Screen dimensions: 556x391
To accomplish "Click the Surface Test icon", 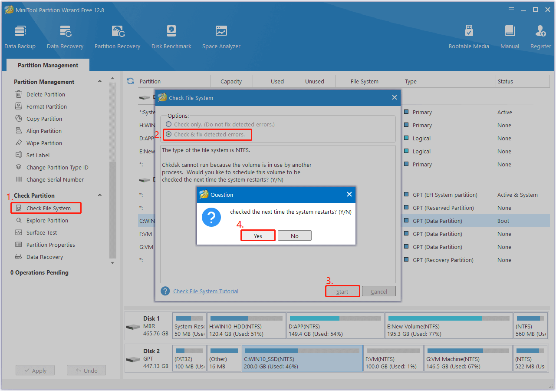I will click(19, 232).
